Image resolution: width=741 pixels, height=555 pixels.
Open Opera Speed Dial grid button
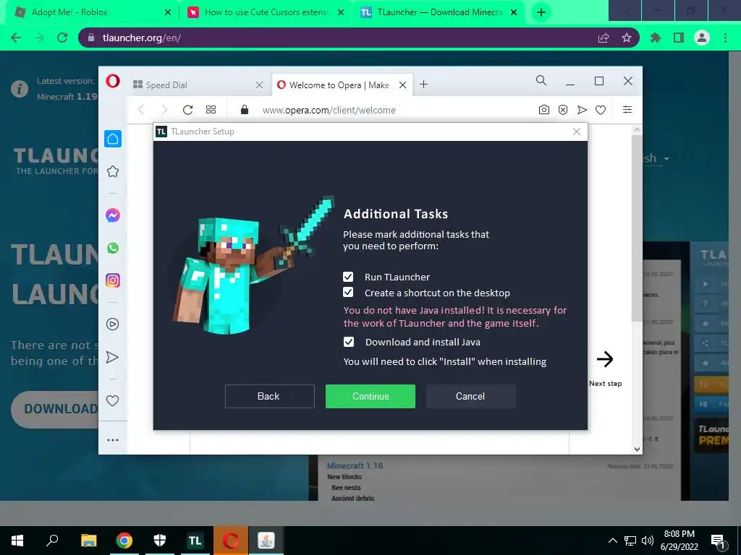(211, 110)
